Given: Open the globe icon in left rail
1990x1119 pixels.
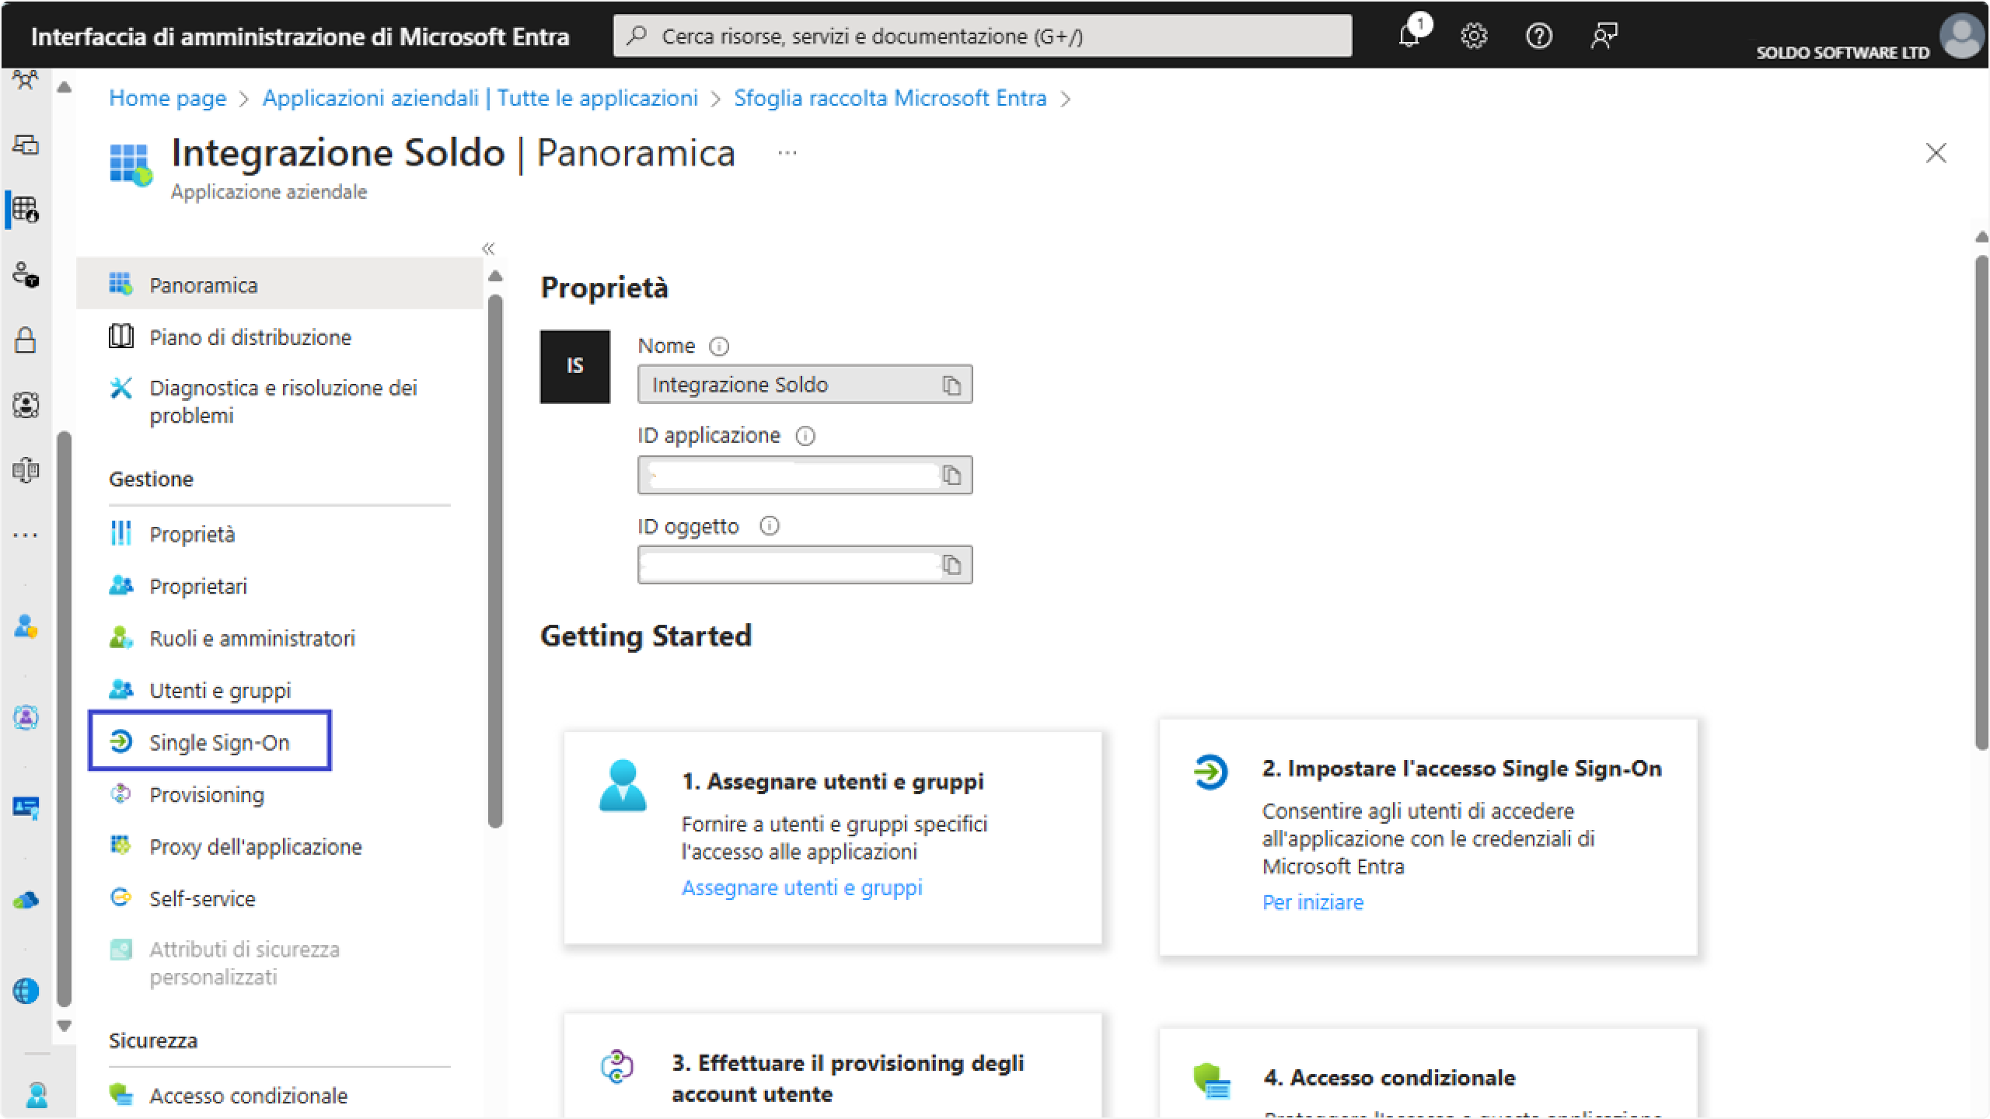Looking at the screenshot, I should [26, 991].
